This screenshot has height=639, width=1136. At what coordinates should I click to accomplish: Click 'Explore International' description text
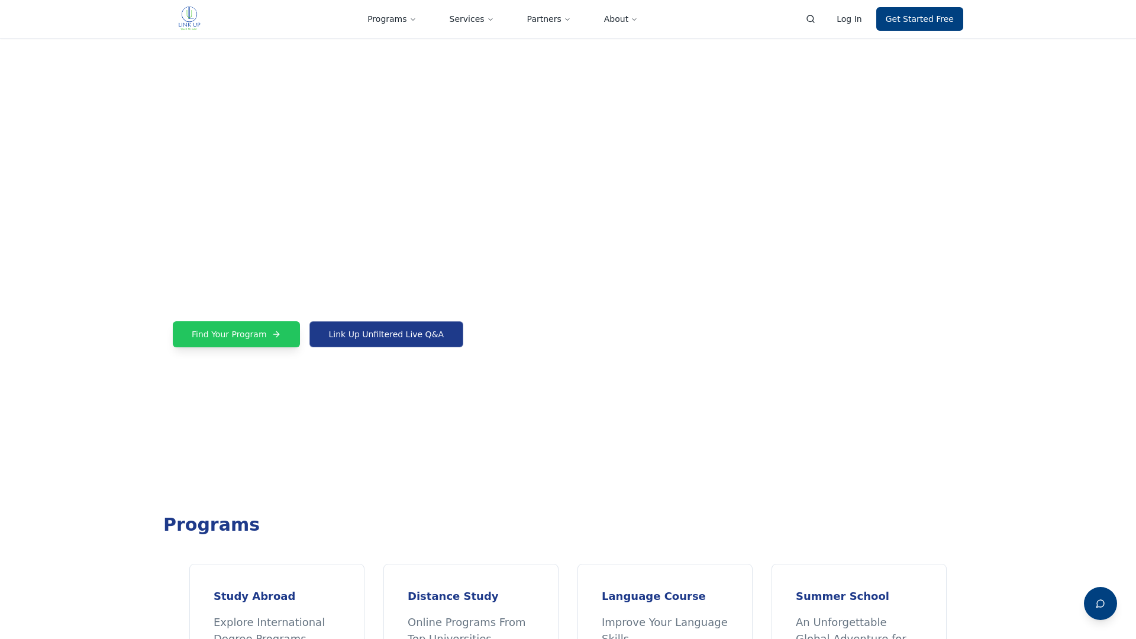[269, 622]
